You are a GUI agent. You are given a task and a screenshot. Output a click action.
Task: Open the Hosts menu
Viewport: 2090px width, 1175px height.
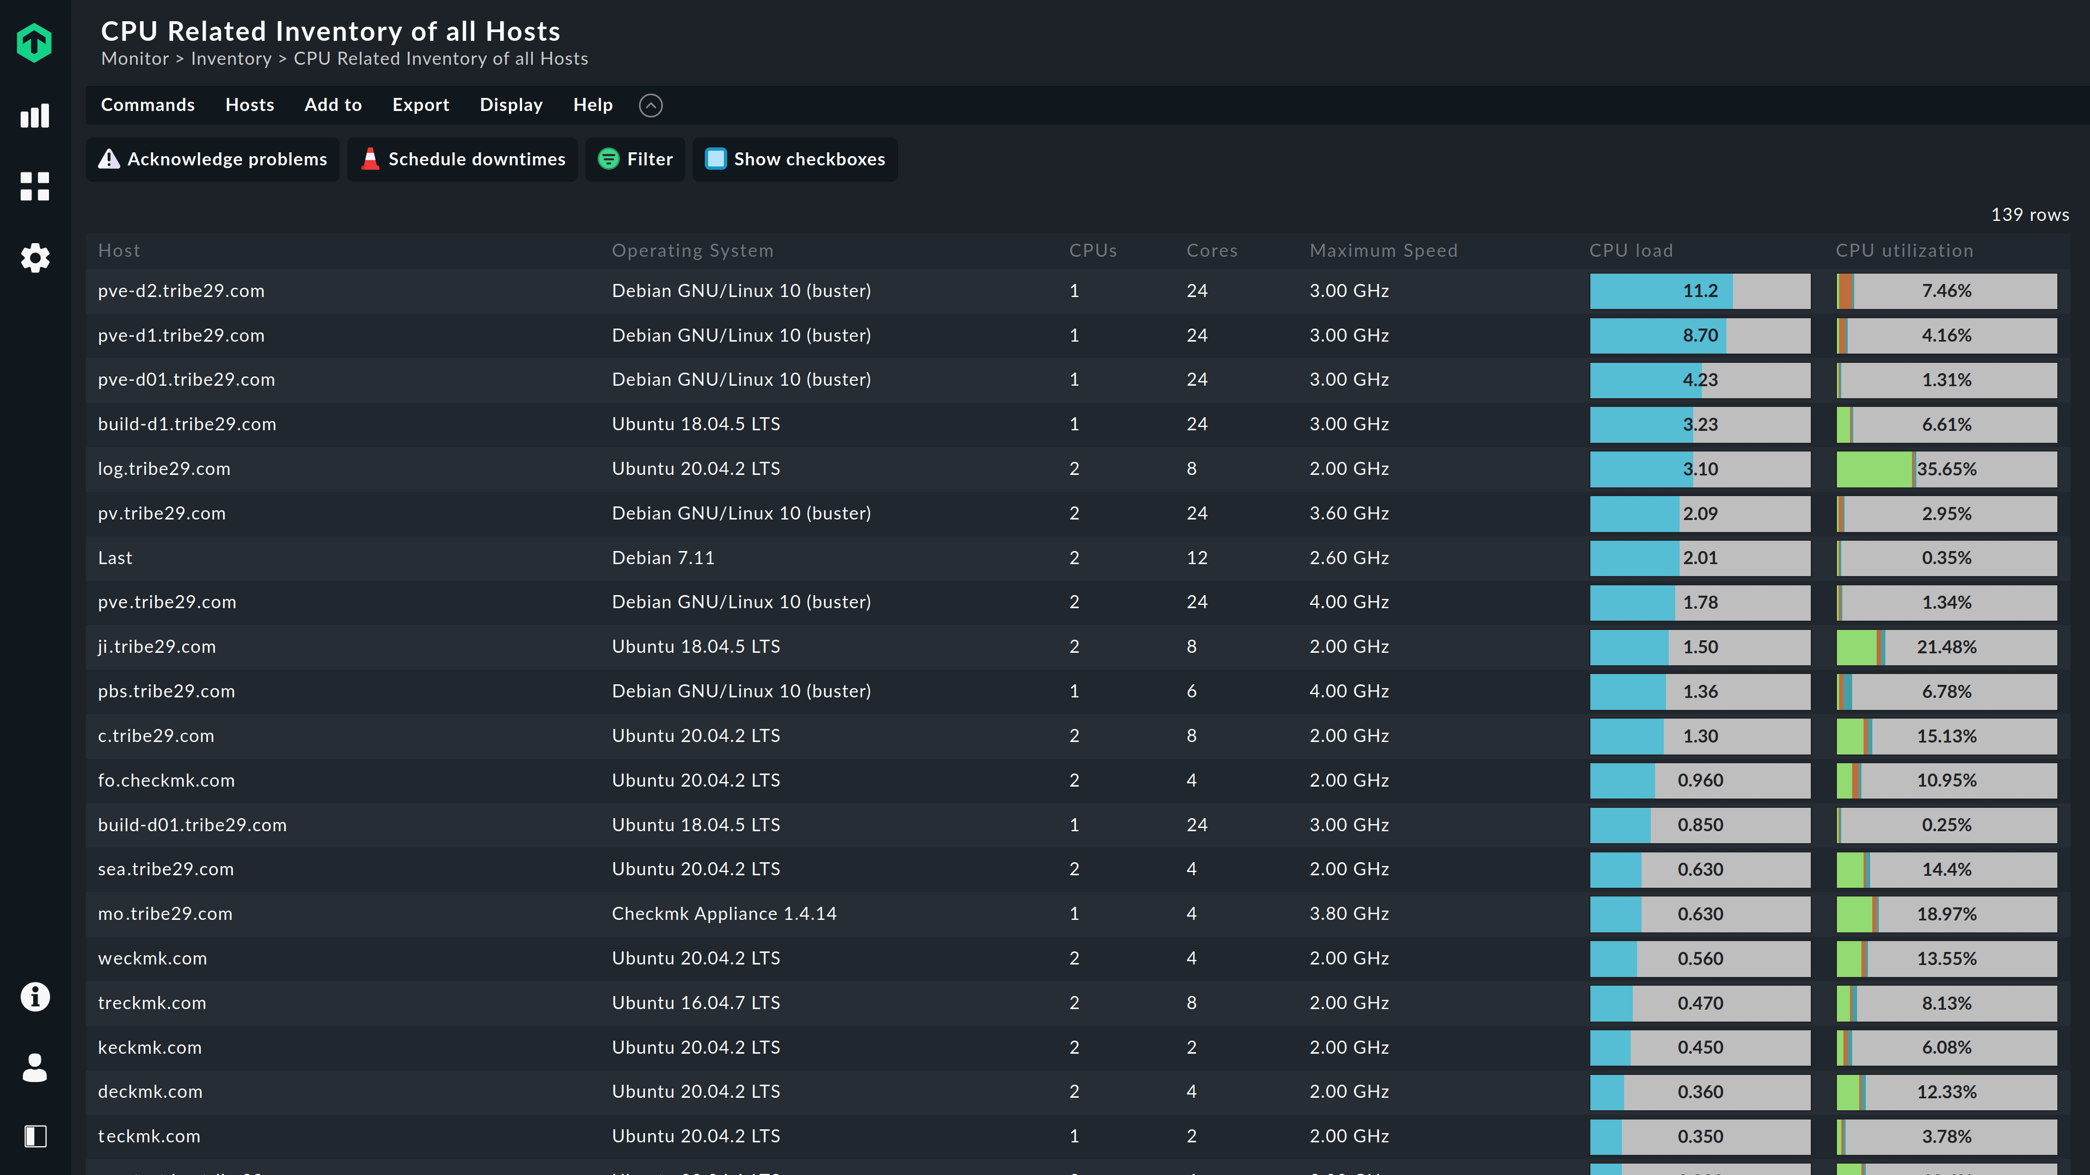250,106
